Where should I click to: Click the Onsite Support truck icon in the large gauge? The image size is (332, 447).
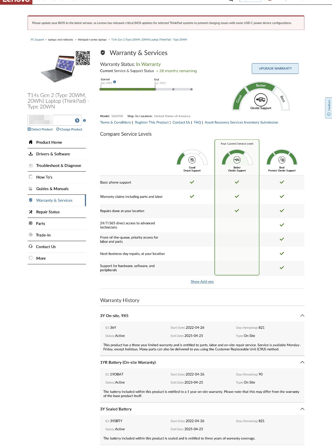[x=261, y=99]
